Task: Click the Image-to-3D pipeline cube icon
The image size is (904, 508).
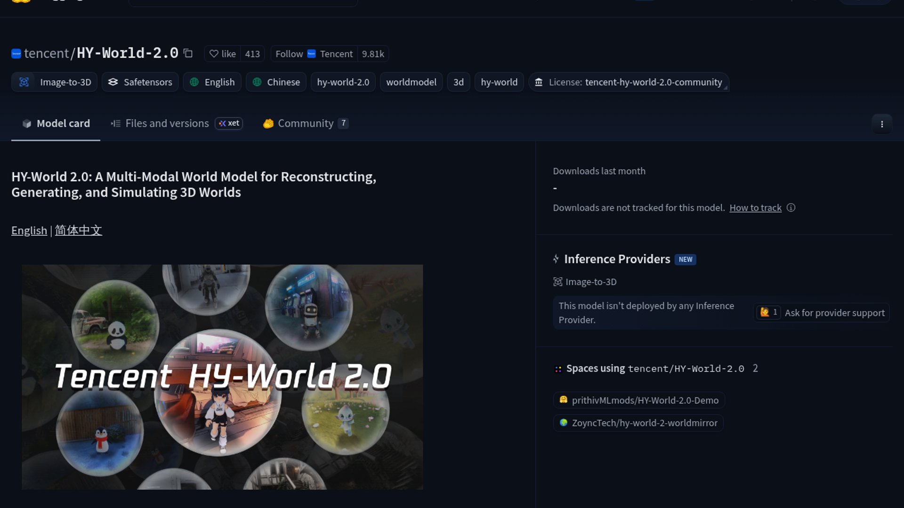Action: tap(24, 82)
